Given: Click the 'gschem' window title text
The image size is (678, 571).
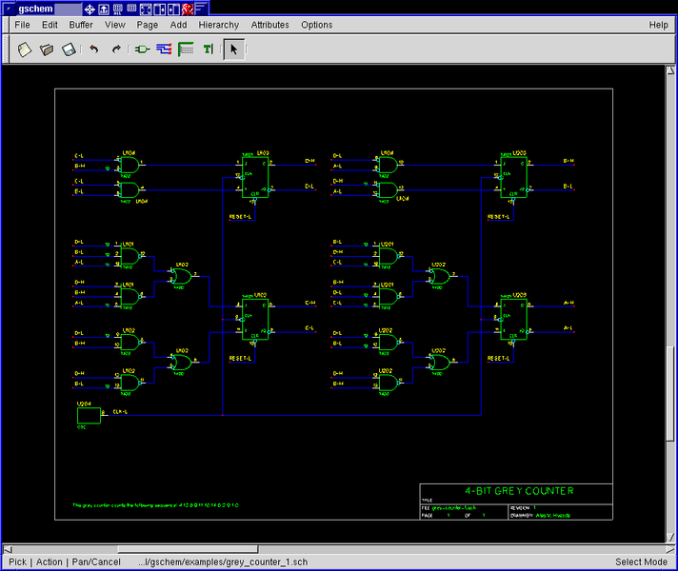Looking at the screenshot, I should (35, 9).
